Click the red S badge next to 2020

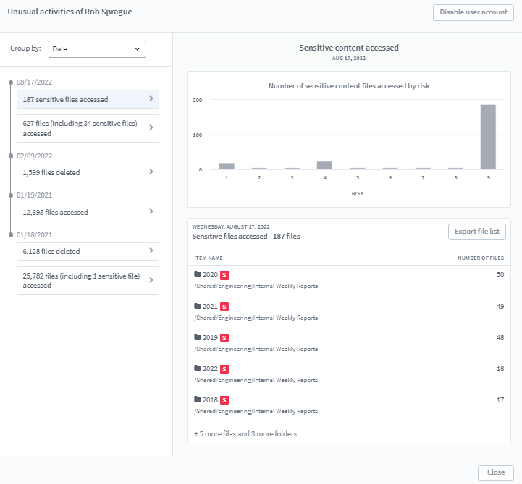point(224,275)
